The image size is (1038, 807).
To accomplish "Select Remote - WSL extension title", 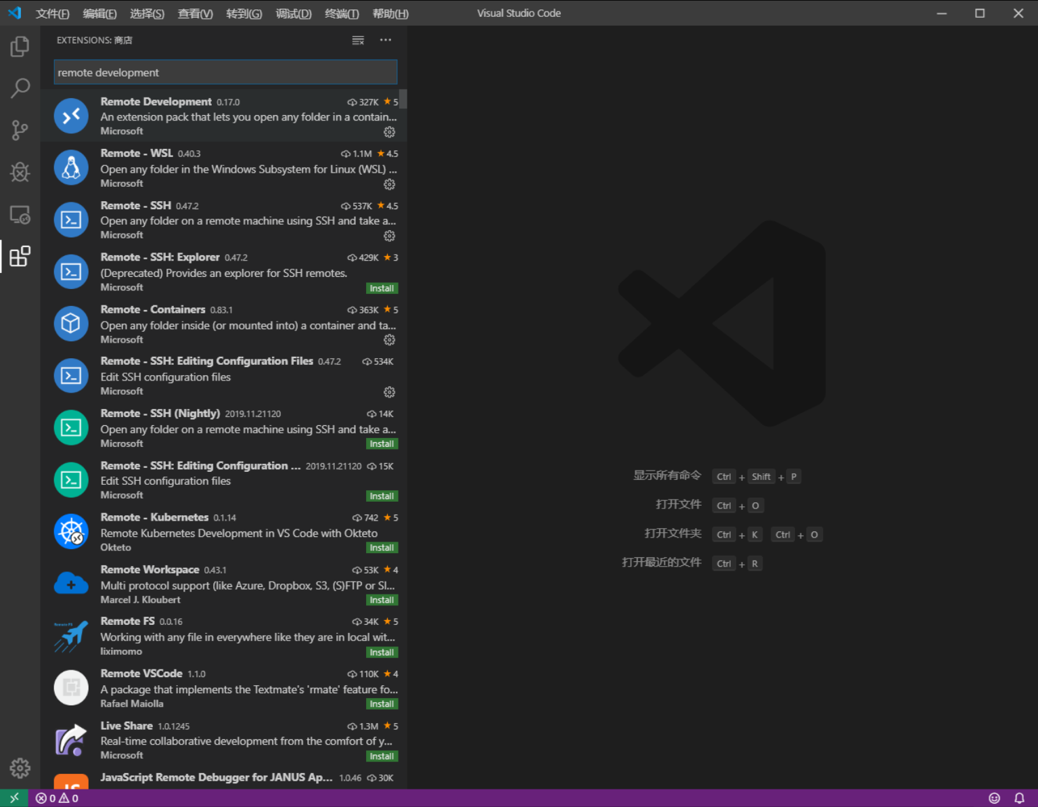I will (137, 153).
